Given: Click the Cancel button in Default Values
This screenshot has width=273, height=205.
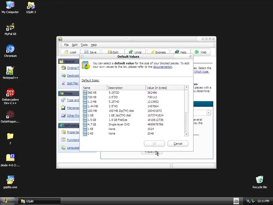Looking at the screenshot, I should 178,143.
